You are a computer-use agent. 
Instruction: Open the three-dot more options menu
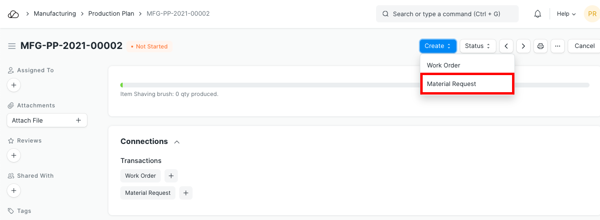pyautogui.click(x=558, y=46)
